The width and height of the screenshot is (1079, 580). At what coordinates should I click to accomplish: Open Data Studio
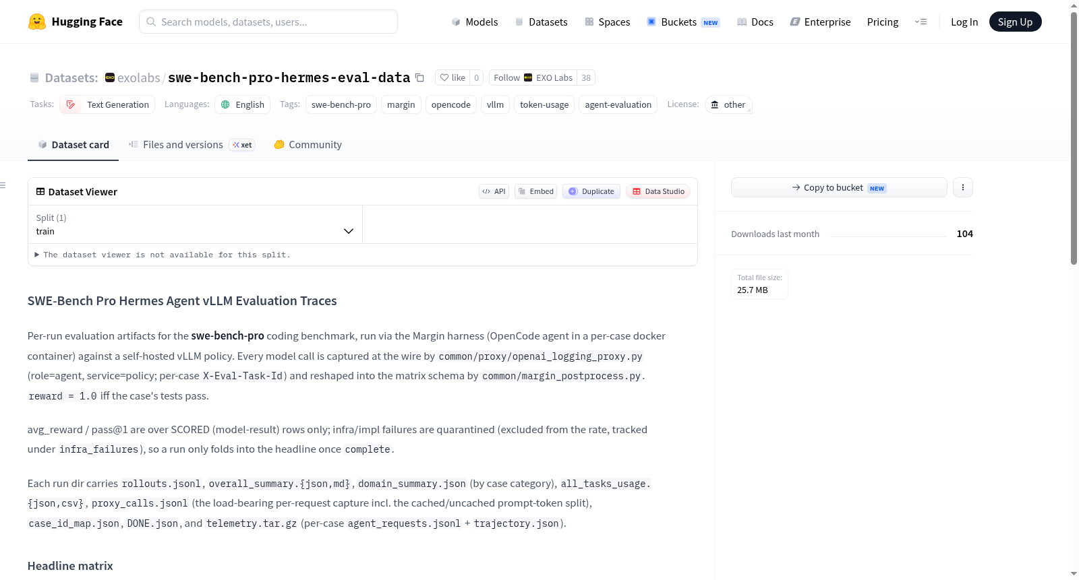point(658,191)
